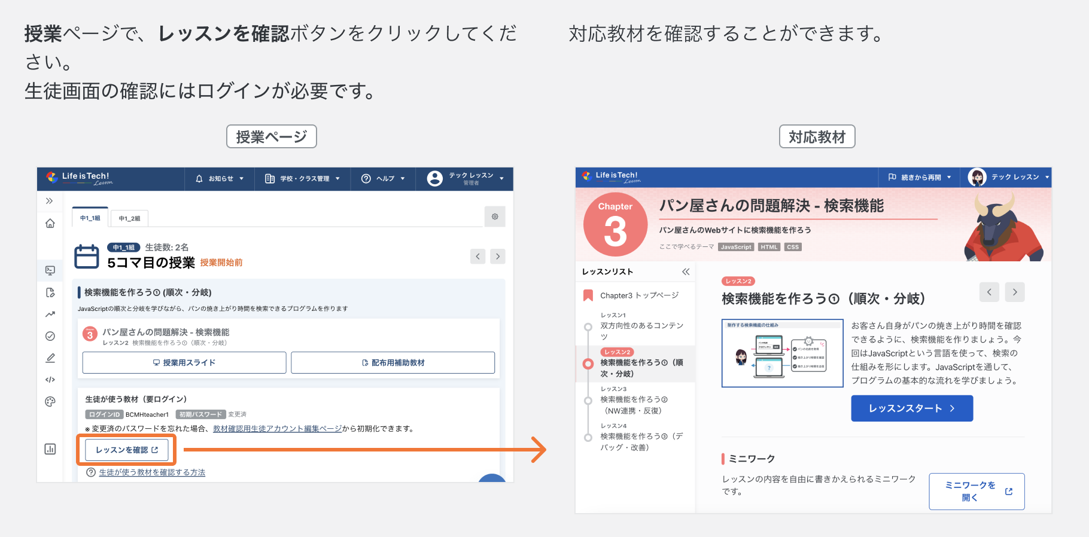This screenshot has height=537, width=1089.
Task: Open the 生徒が使う教材を確認する方法 link
Action: (x=152, y=472)
